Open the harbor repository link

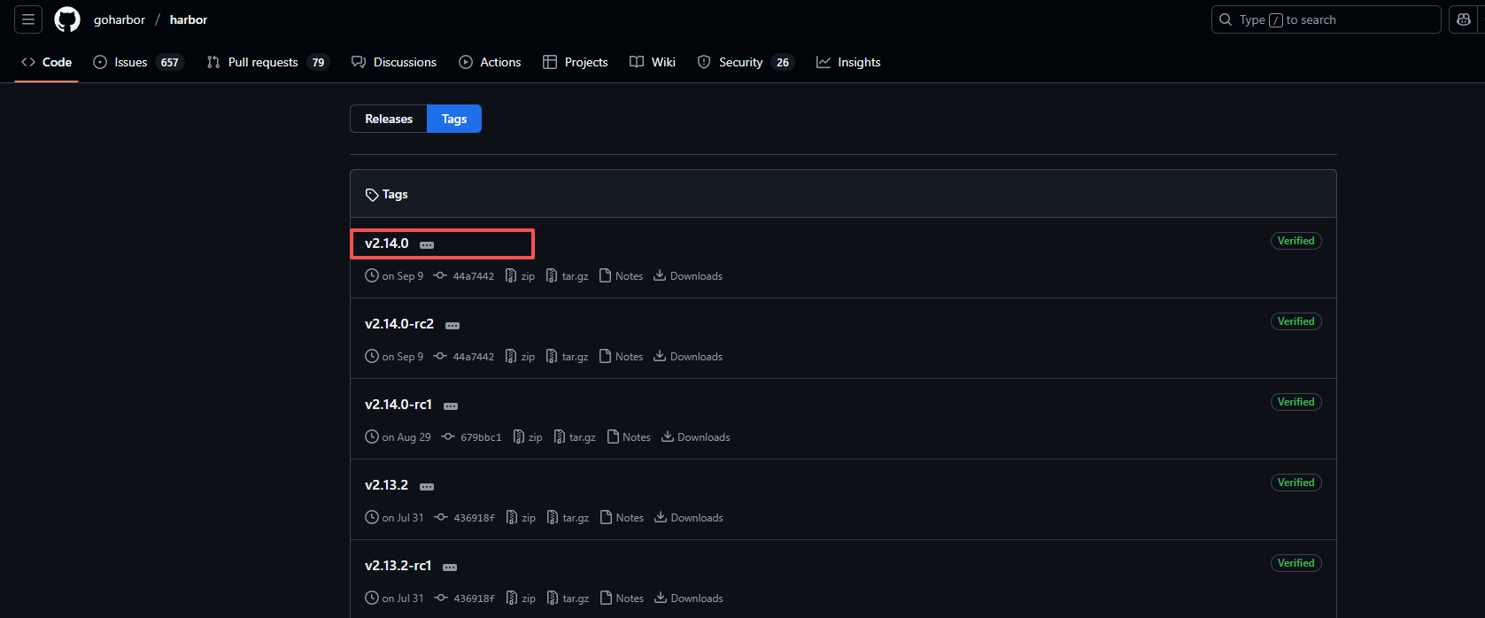pyautogui.click(x=189, y=19)
